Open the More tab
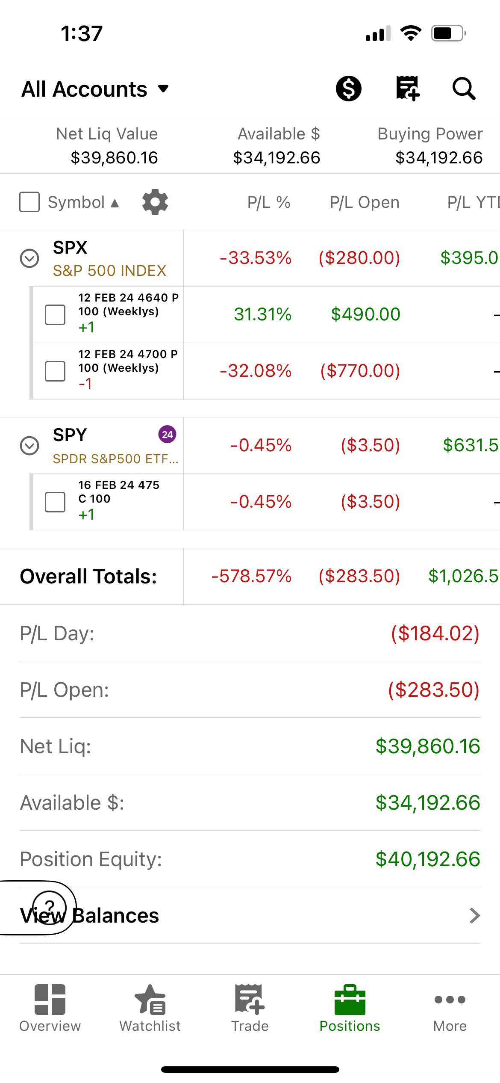This screenshot has width=500, height=1083. click(450, 1008)
